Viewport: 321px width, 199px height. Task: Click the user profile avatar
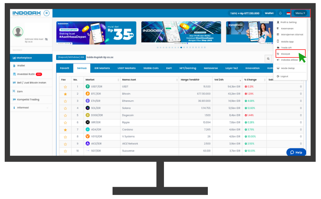[18, 32]
